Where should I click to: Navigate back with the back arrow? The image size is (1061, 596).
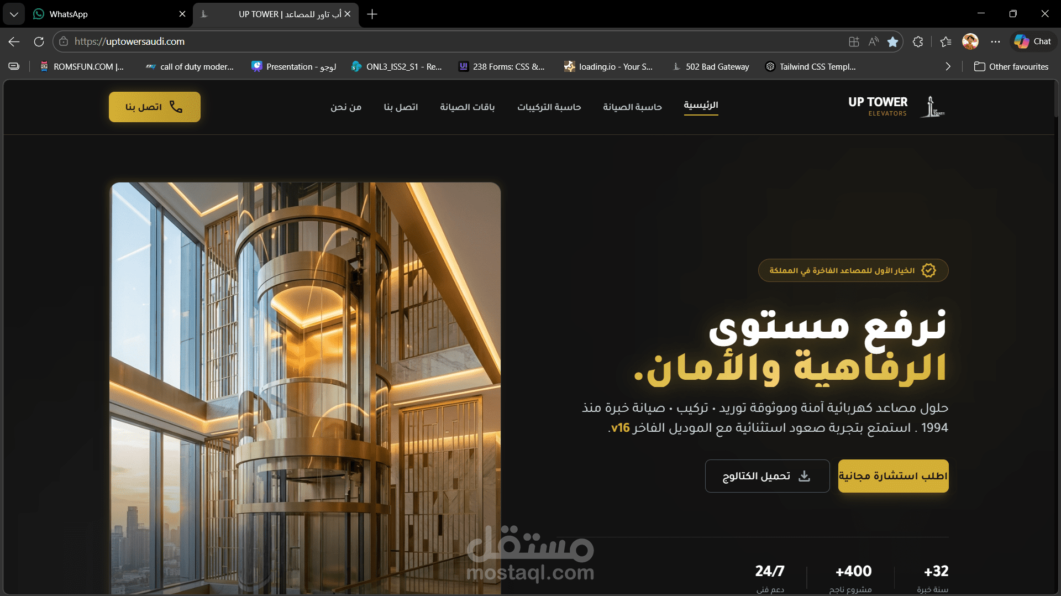pyautogui.click(x=13, y=41)
